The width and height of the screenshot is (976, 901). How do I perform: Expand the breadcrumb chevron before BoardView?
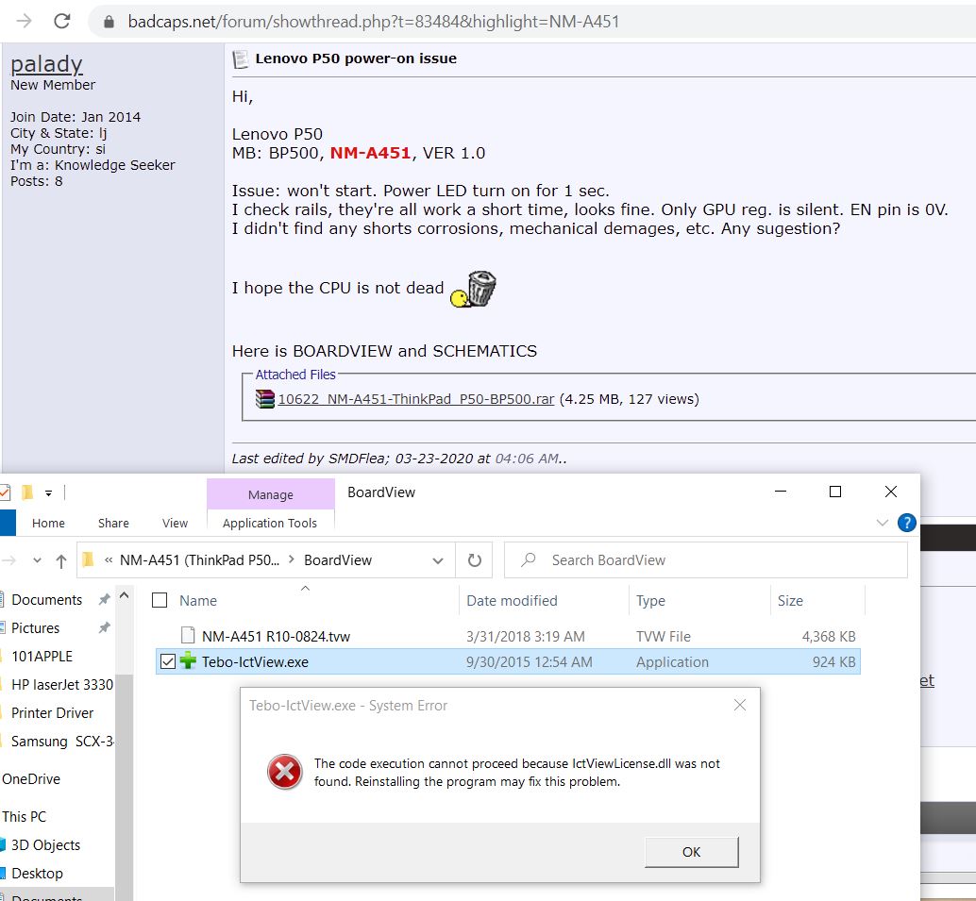pyautogui.click(x=292, y=559)
